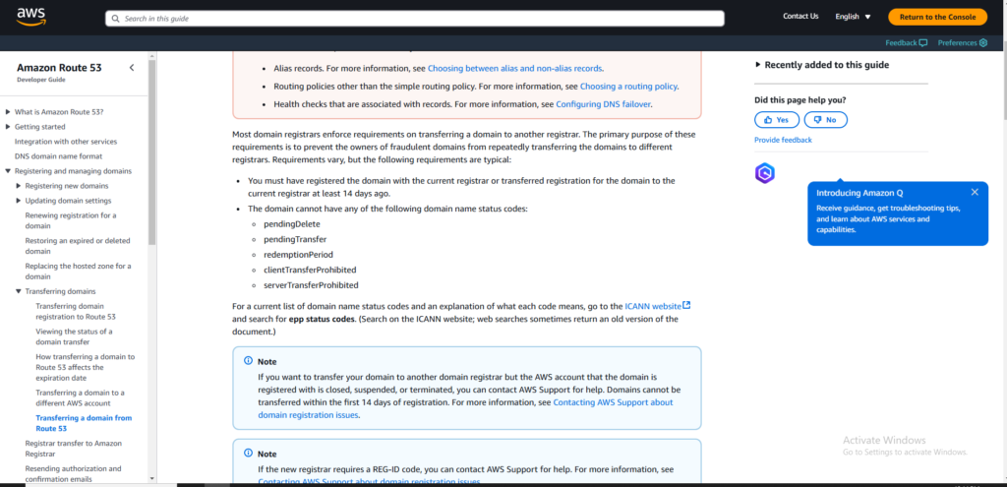Screen dimensions: 1007x487
Task: Expand Registering new domains
Action: click(19, 186)
